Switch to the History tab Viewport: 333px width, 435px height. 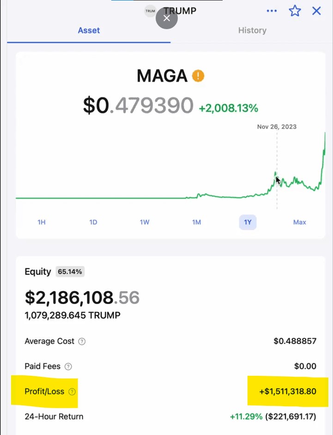[x=252, y=30]
